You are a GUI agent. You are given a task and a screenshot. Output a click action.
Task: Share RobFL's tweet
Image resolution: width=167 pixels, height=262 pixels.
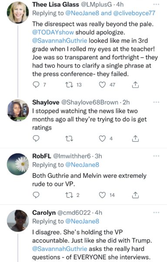(135, 195)
